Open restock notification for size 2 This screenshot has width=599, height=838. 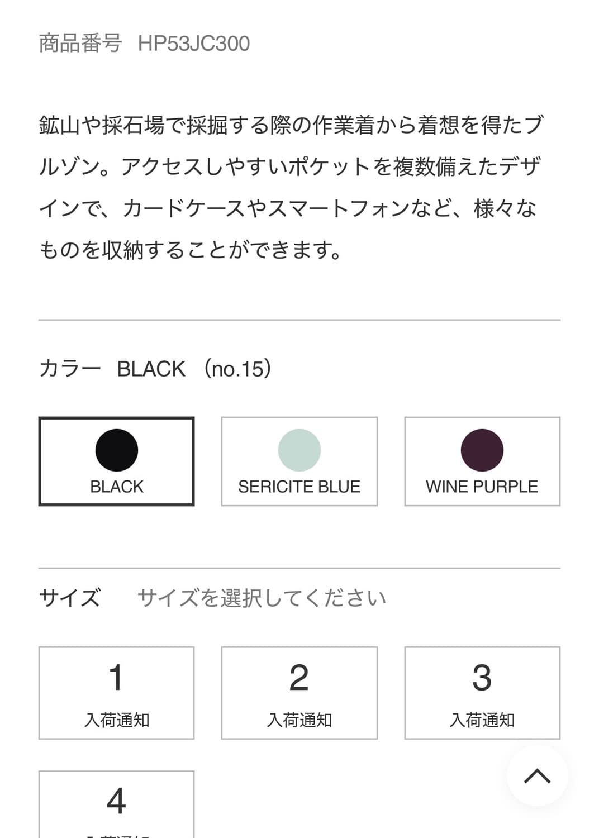[299, 720]
